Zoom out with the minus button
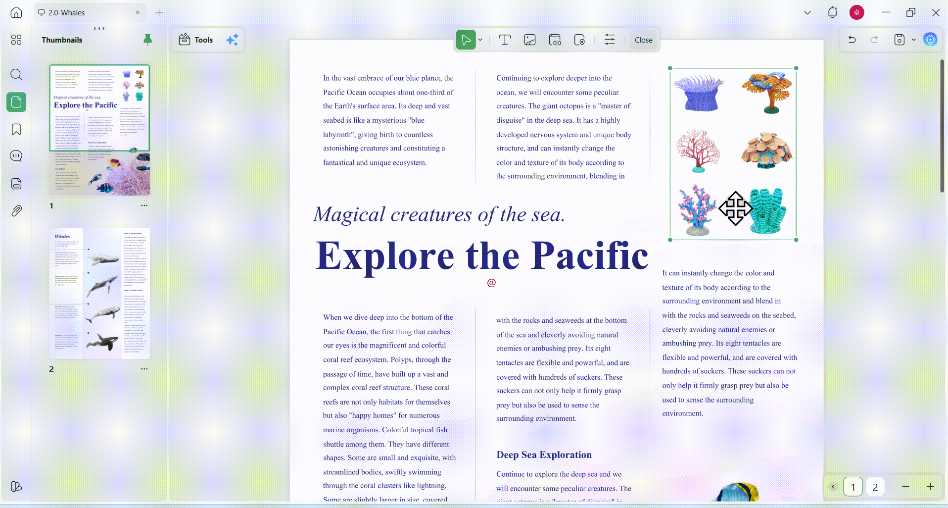The height and width of the screenshot is (508, 948). (x=905, y=487)
